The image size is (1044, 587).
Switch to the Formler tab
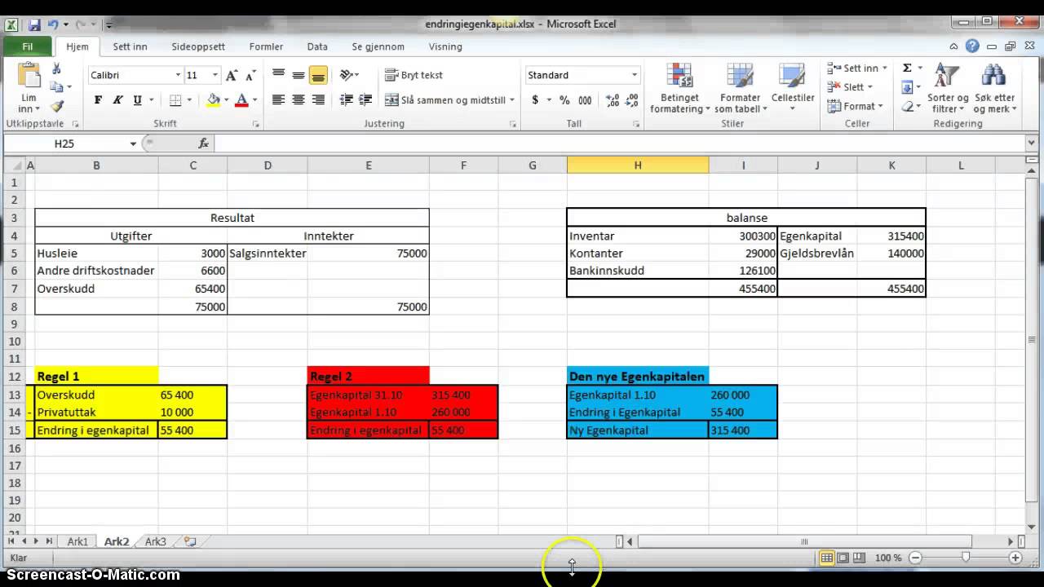pos(267,46)
